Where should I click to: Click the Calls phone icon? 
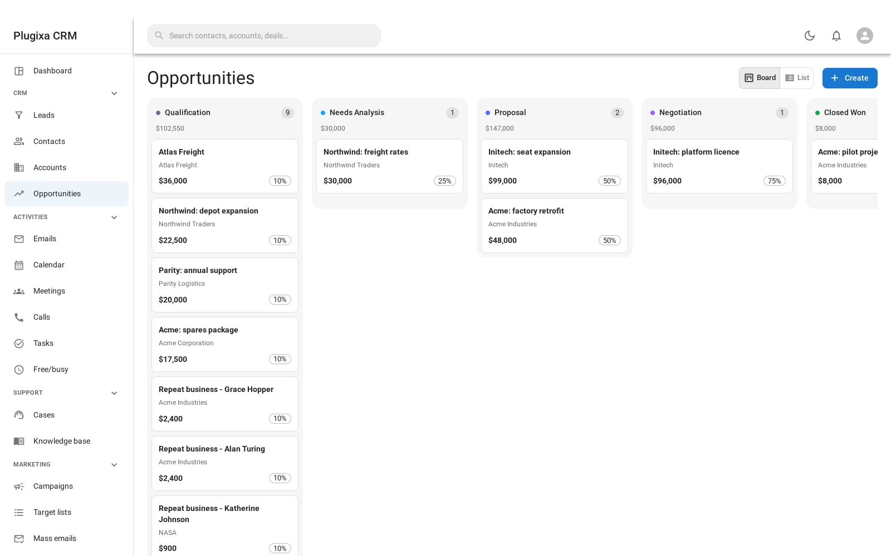19,317
